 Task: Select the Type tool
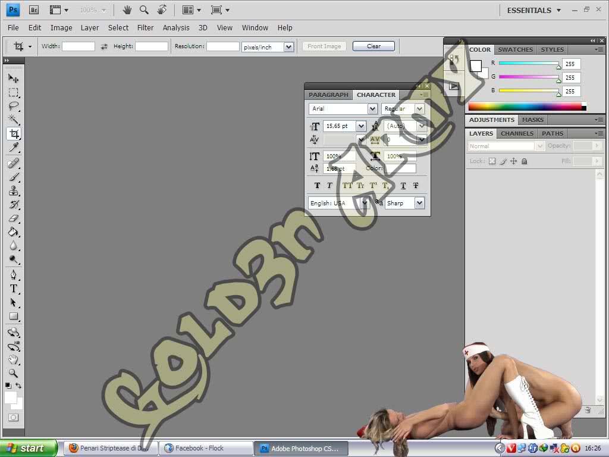click(14, 289)
